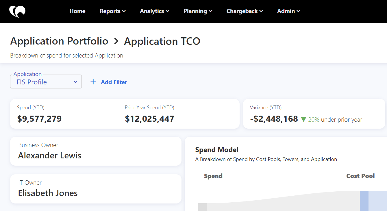This screenshot has width=387, height=211.
Task: Click the Add Filter text button
Action: (114, 82)
